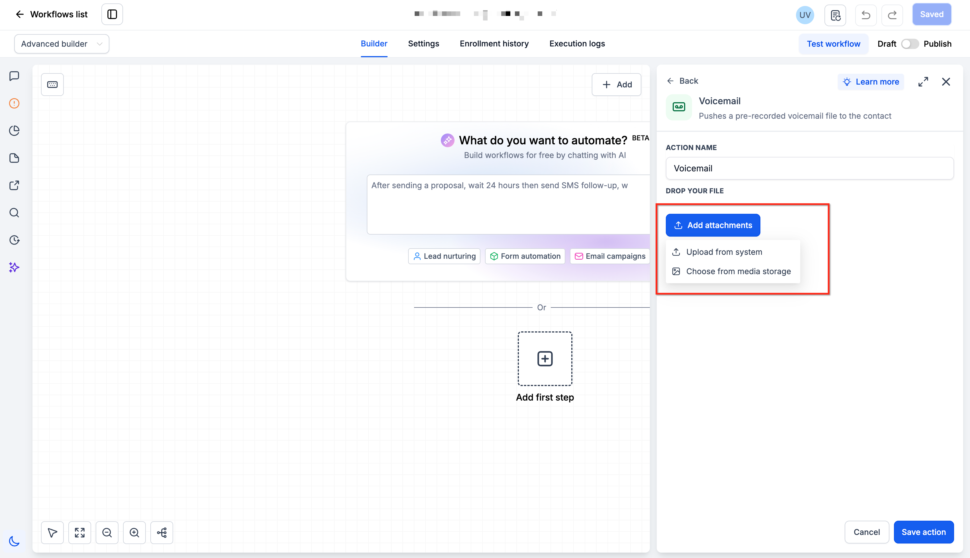
Task: Click the Save action button
Action: pyautogui.click(x=923, y=532)
